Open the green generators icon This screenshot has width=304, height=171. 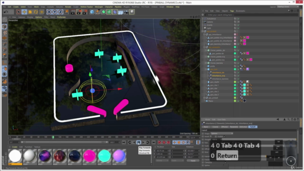point(104,12)
